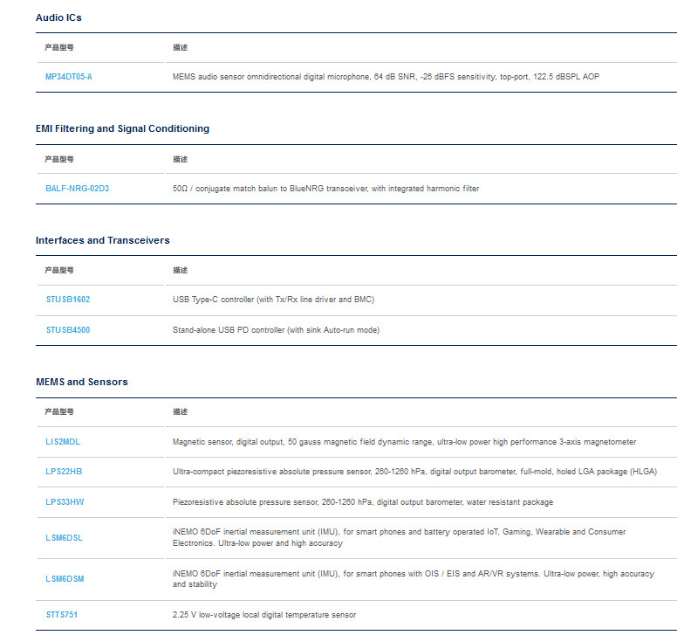Click the 2.25 V low-voltage temperature sensor description

(x=264, y=615)
